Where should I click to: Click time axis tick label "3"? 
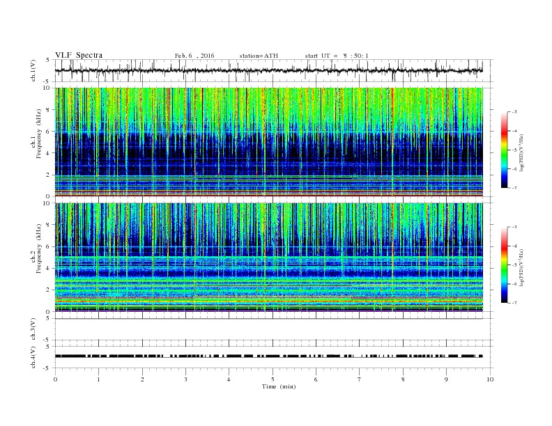coord(185,379)
